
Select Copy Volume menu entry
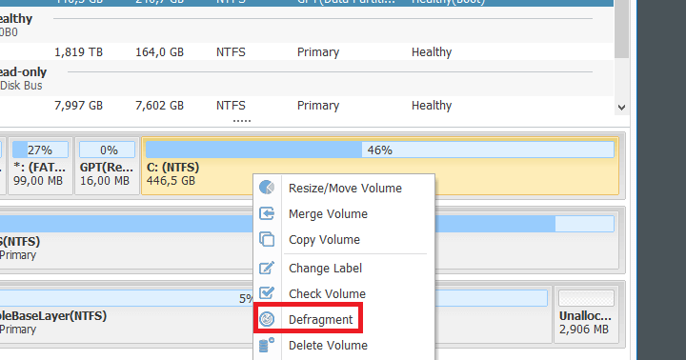pyautogui.click(x=344, y=239)
